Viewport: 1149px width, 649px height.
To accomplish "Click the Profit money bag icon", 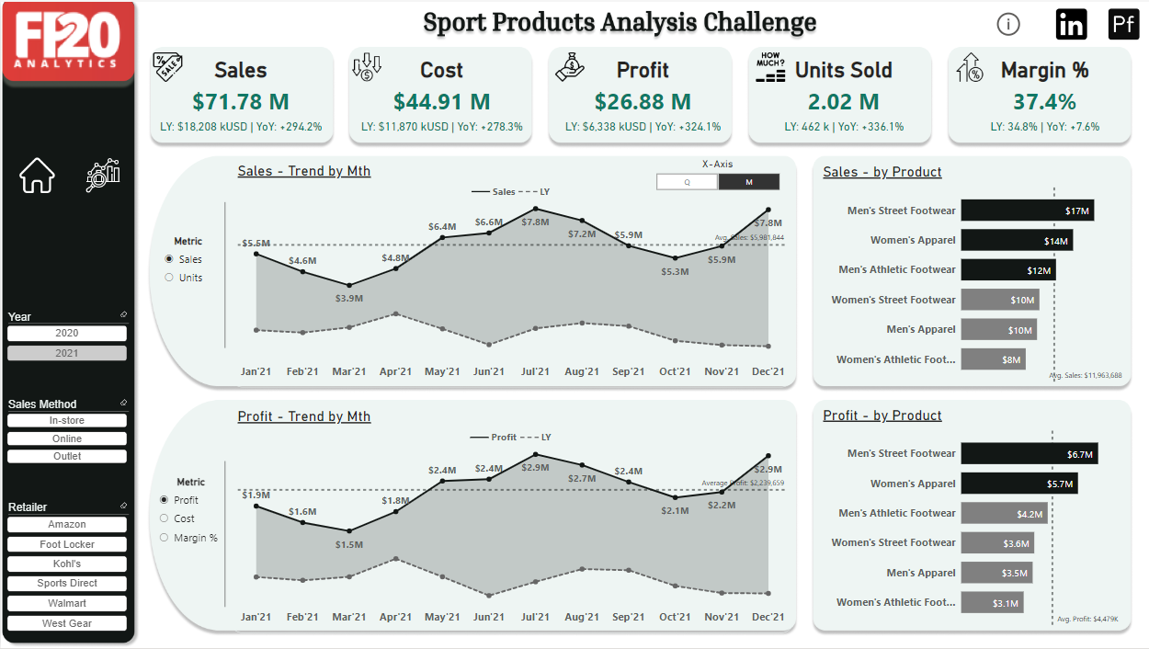I will [566, 67].
